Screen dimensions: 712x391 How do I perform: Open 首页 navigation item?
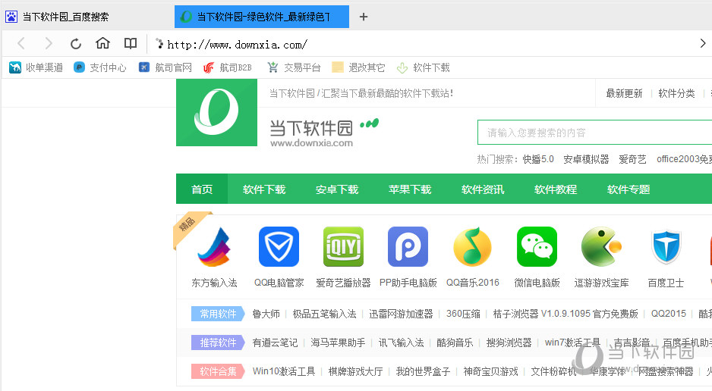[202, 189]
